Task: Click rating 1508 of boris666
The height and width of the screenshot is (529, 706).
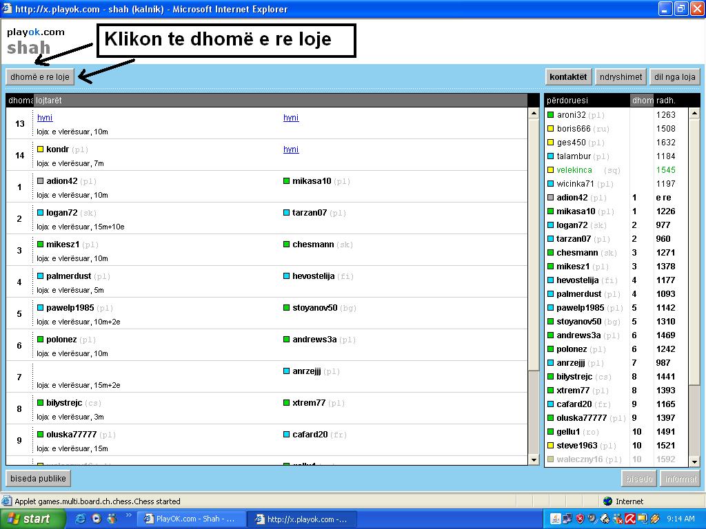Action: pyautogui.click(x=665, y=129)
